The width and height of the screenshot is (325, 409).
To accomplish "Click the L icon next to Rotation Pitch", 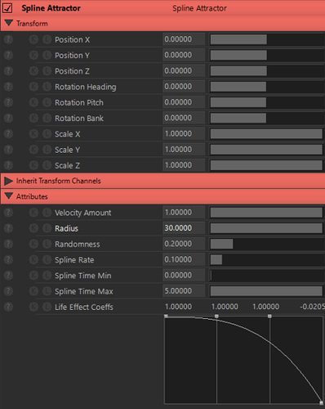I will (x=47, y=102).
